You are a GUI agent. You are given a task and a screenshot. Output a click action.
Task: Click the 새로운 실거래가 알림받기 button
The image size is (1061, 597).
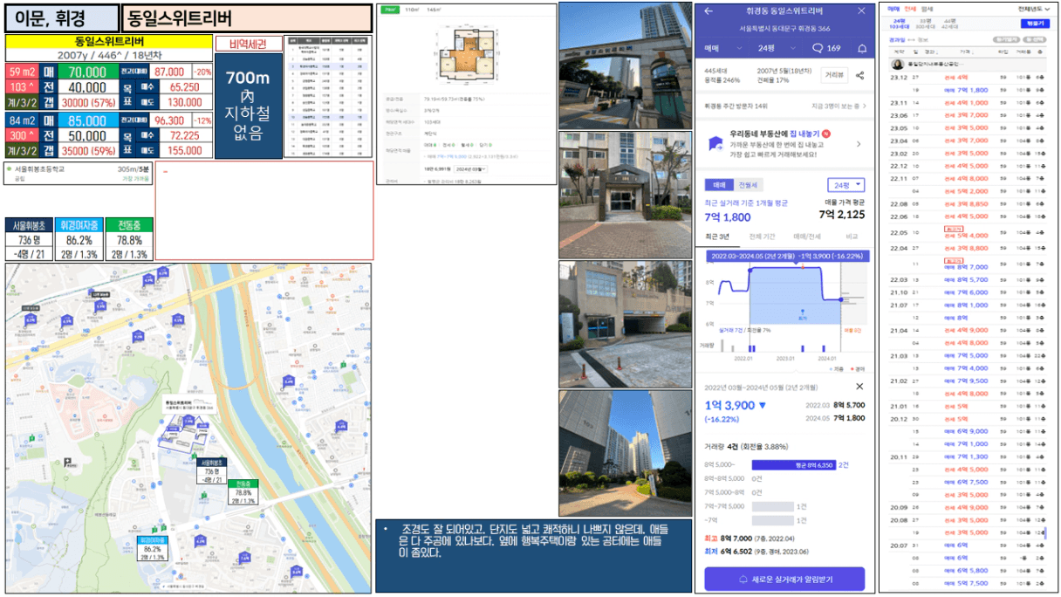pyautogui.click(x=784, y=579)
